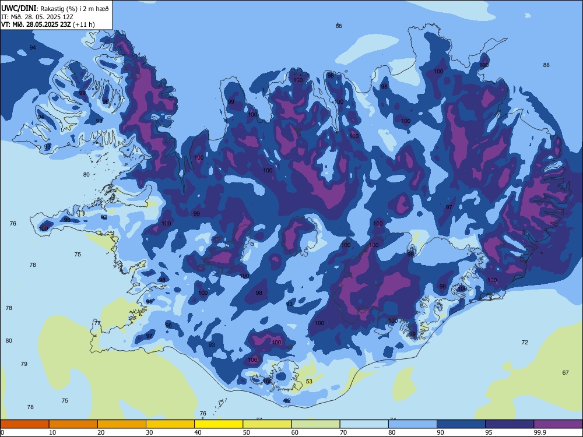Click the value 67 near the right edge
The height and width of the screenshot is (437, 583).
point(566,373)
